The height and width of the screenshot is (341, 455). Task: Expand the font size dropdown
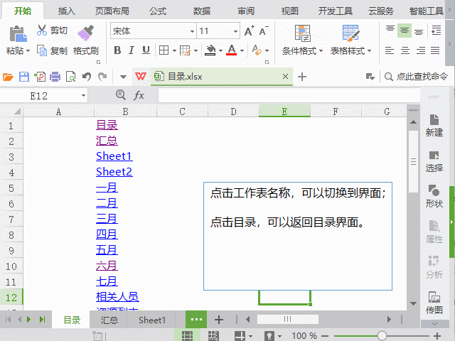tap(235, 31)
